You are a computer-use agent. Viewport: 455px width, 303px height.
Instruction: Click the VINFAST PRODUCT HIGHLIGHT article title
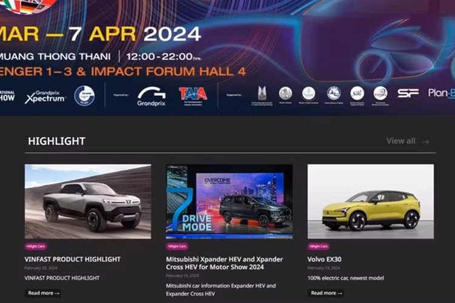pos(72,259)
